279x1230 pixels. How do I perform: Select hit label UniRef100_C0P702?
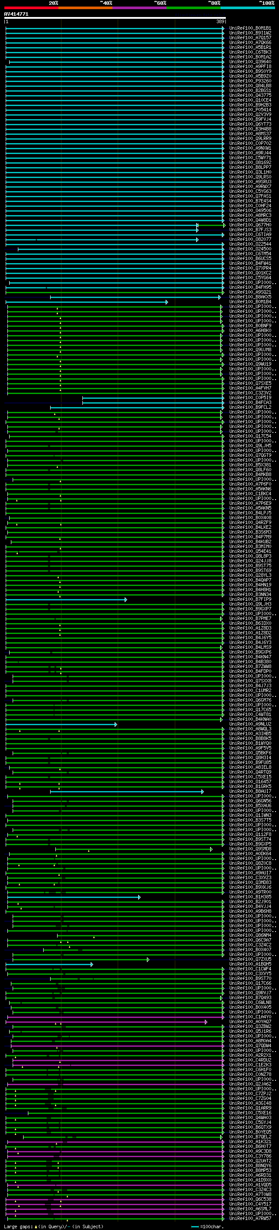pos(250,143)
